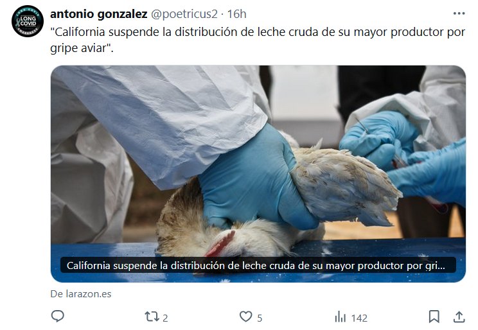Click the like count 5

260,318
